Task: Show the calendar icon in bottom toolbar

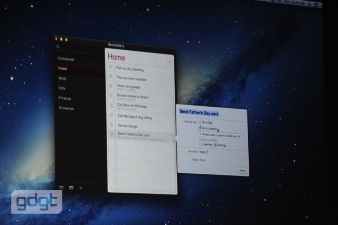Action: point(71,187)
